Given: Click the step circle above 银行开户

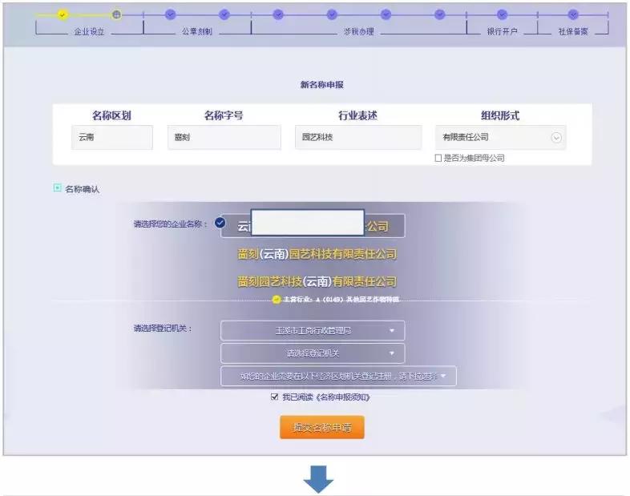Looking at the screenshot, I should pos(502,15).
